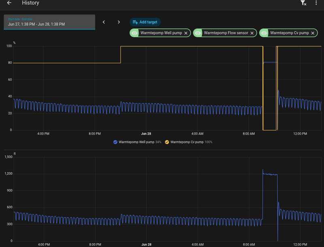The height and width of the screenshot is (247, 324).
Task: Remove the Warmtepomp Well pump chip
Action: point(186,33)
